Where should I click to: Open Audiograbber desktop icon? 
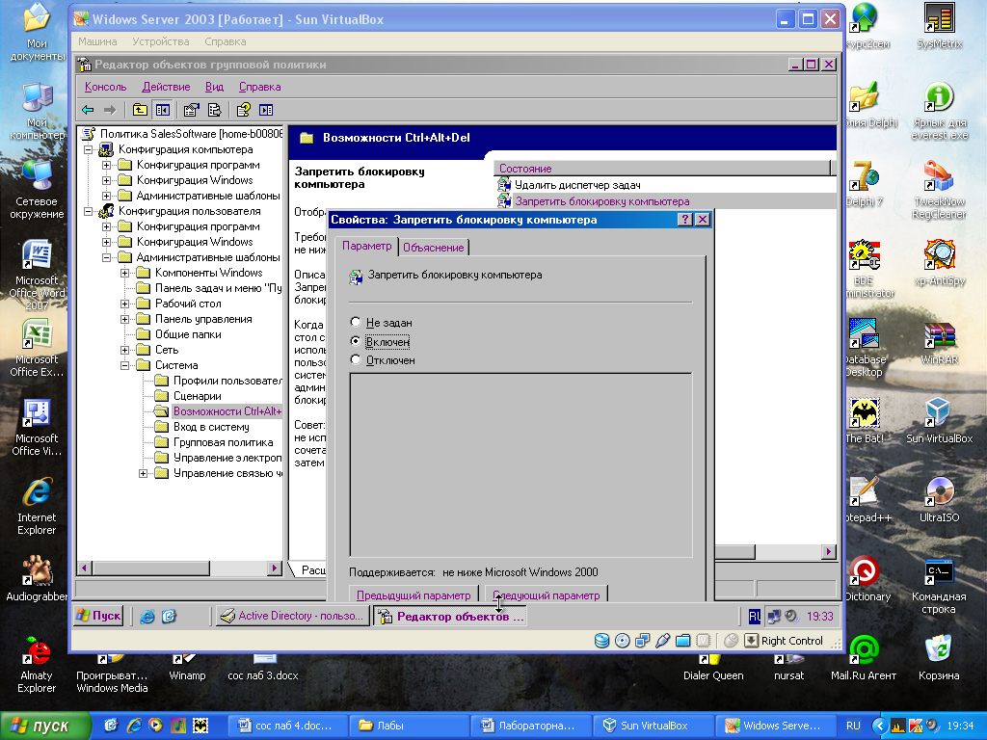point(37,579)
